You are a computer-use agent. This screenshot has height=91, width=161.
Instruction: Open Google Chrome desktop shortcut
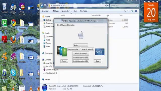pos(13,25)
